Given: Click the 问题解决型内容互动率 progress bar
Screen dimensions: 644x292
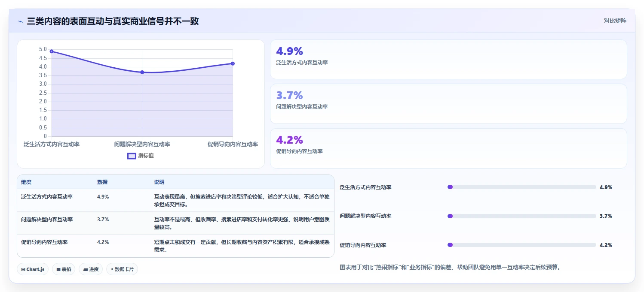Looking at the screenshot, I should pyautogui.click(x=522, y=216).
